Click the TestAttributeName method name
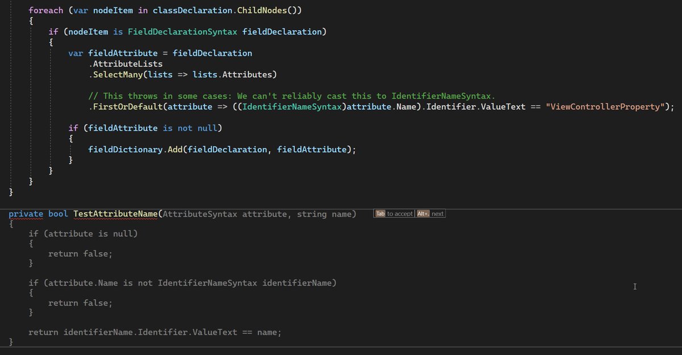 coord(115,214)
